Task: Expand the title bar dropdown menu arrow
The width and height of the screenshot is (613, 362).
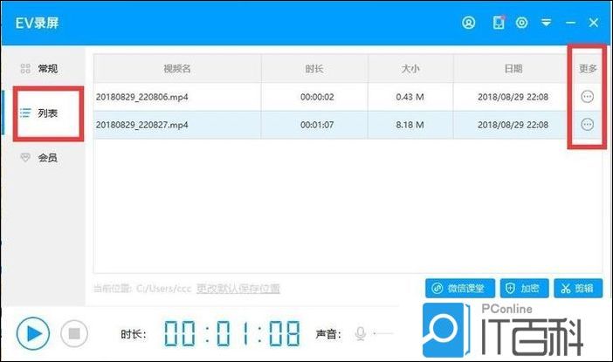Action: [546, 23]
